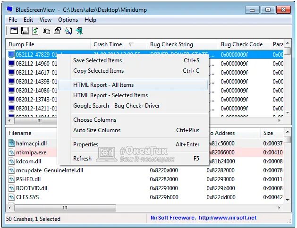Screen dimensions: 297x228
Task: Click the Exit door toolbar icon
Action: 79,31
